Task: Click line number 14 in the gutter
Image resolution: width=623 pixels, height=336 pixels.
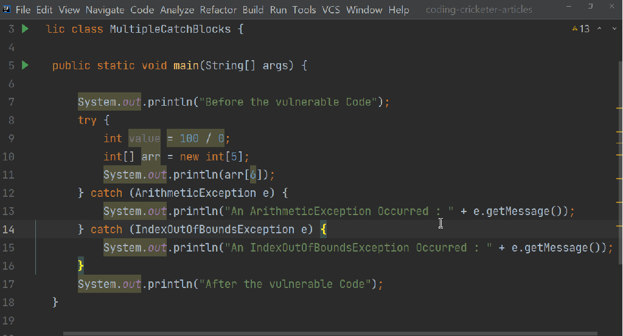Action: 9,229
